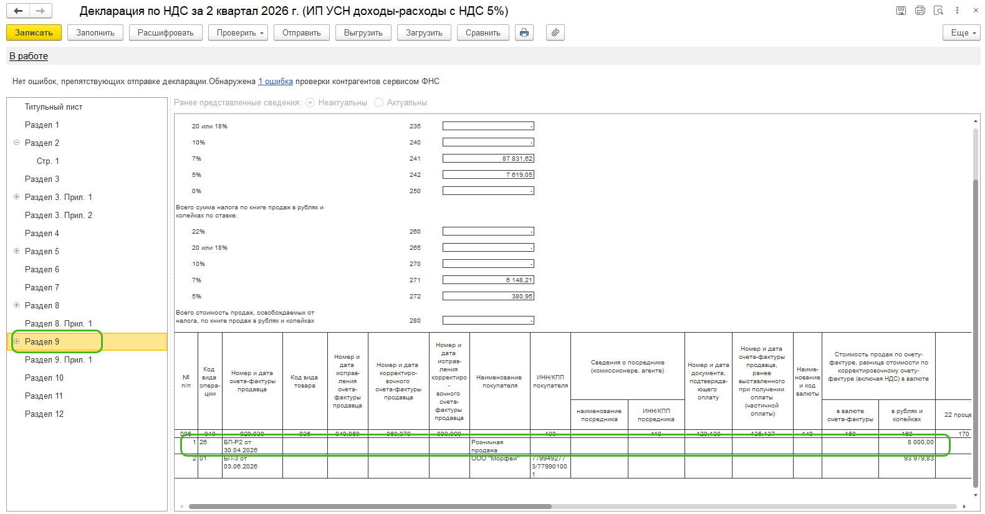This screenshot has height=514, width=985.
Task: Open the 1 ошибка link
Action: 276,81
